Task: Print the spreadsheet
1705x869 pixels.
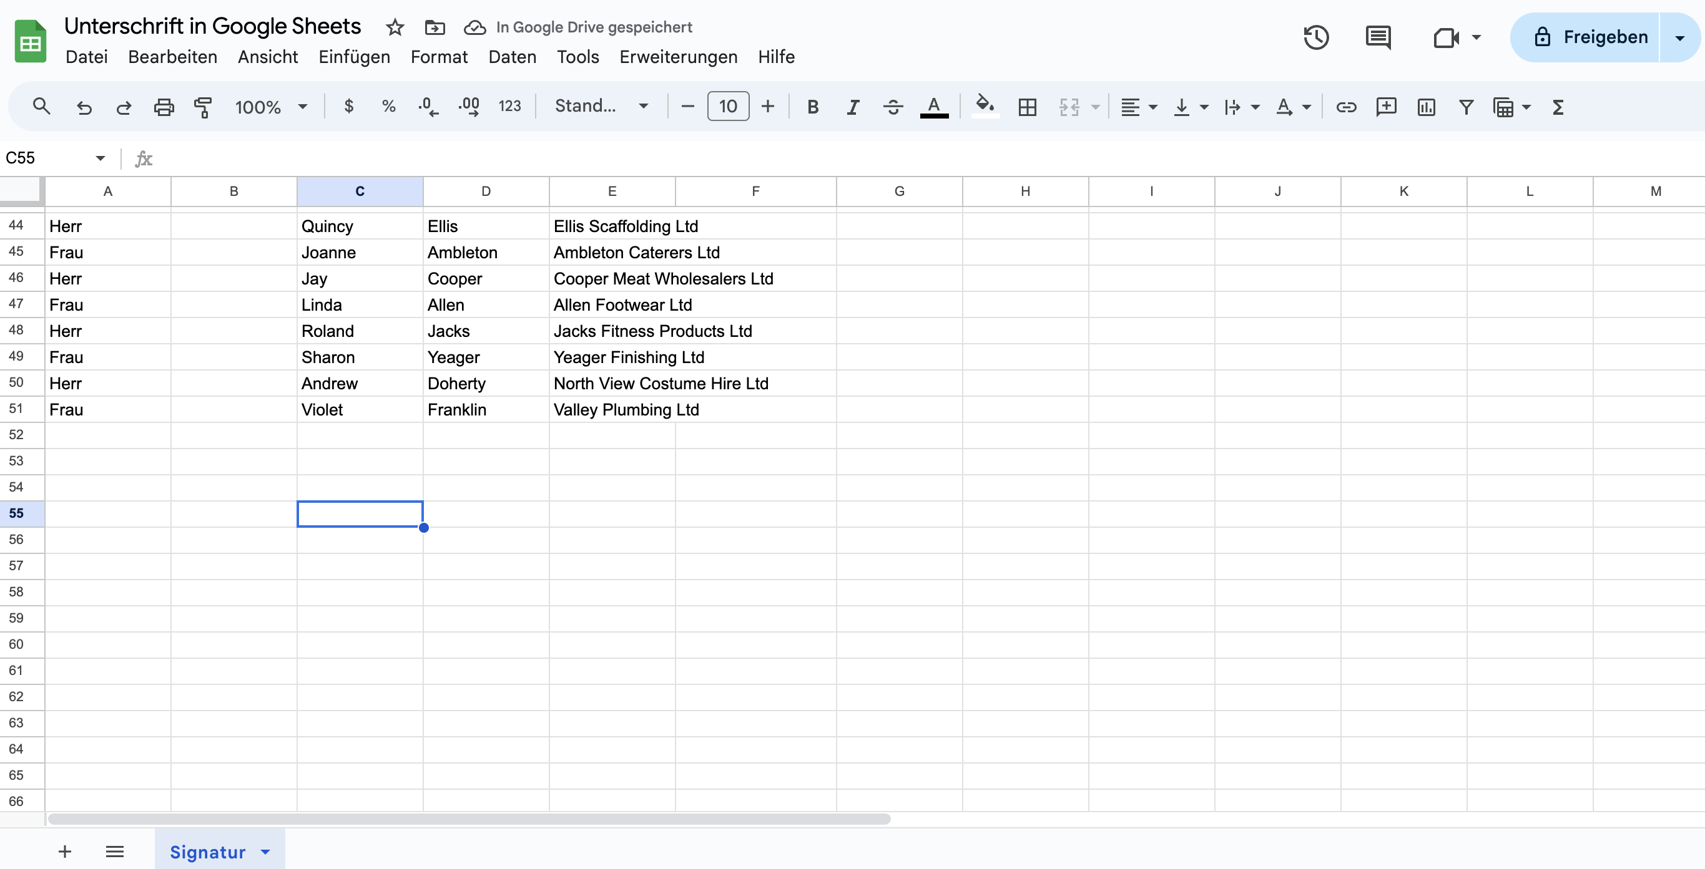Action: point(164,107)
